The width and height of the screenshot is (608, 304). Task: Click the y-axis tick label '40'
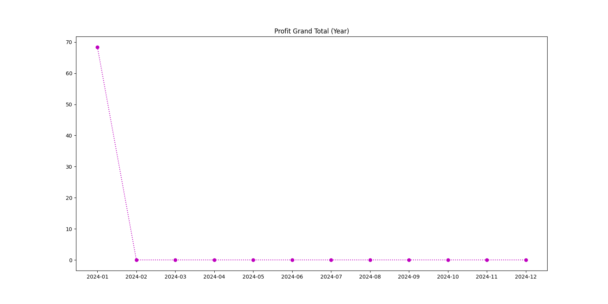[x=69, y=136]
